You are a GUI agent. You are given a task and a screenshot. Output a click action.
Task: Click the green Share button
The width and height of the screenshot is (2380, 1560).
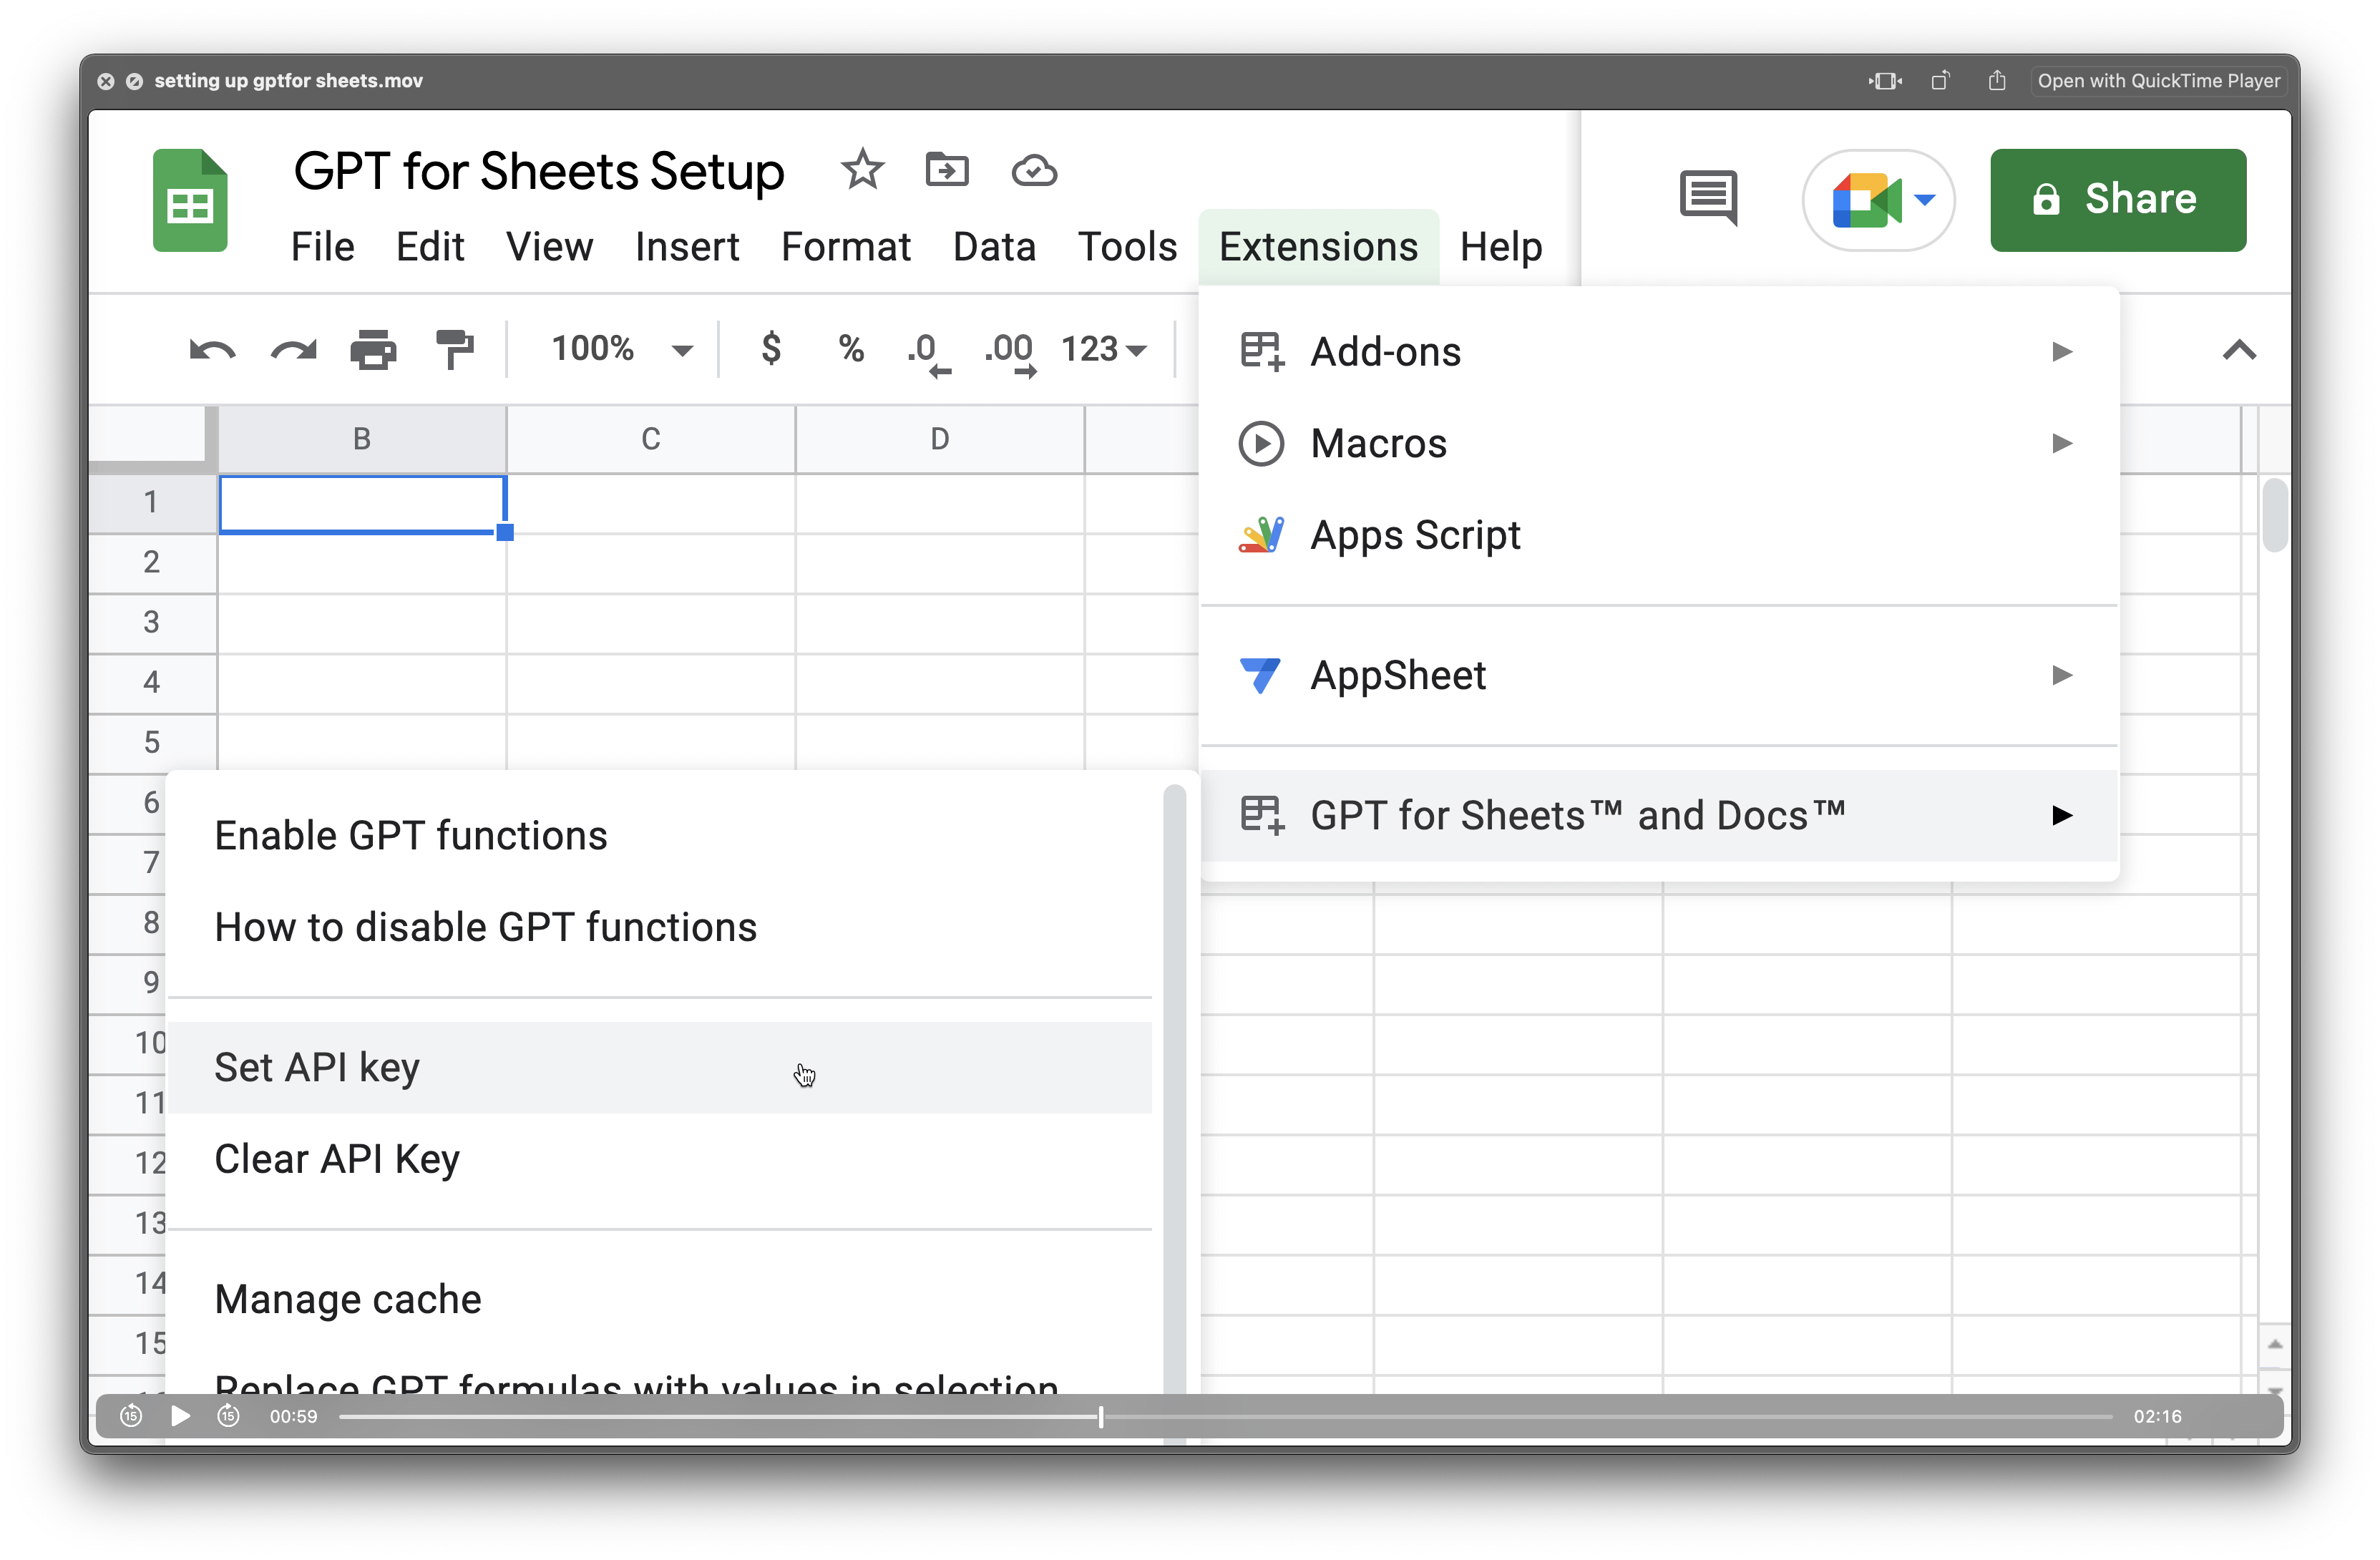2117,199
